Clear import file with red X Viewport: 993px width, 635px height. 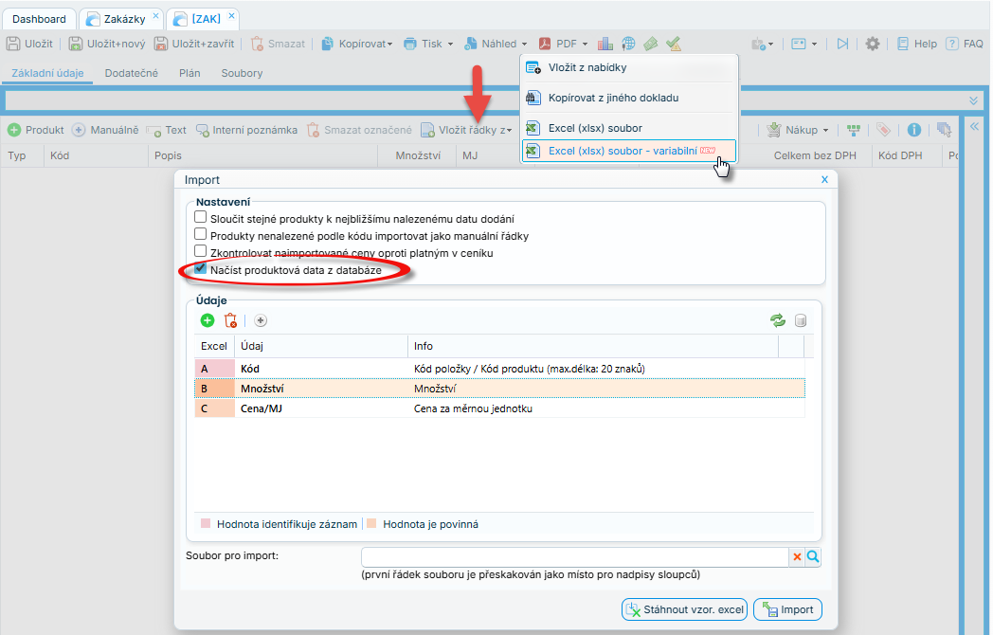(x=797, y=557)
